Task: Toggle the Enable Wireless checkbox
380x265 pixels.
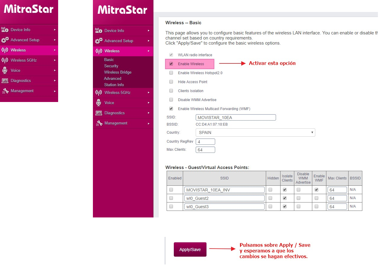Action: (171, 64)
